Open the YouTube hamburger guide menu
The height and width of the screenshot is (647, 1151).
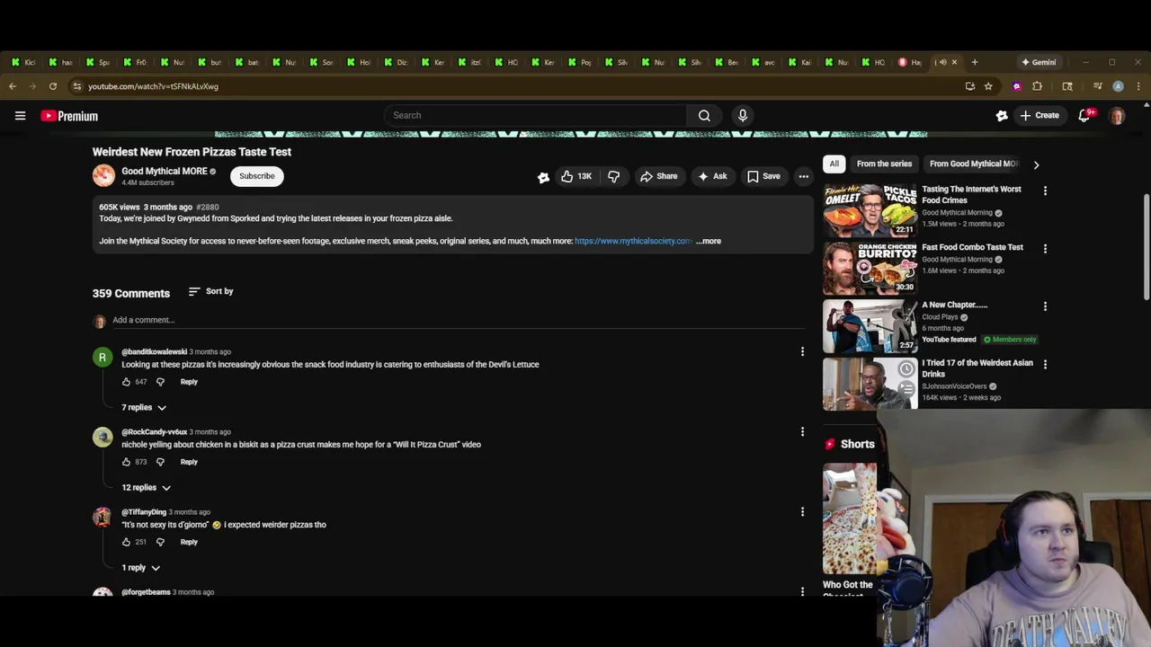coord(20,116)
